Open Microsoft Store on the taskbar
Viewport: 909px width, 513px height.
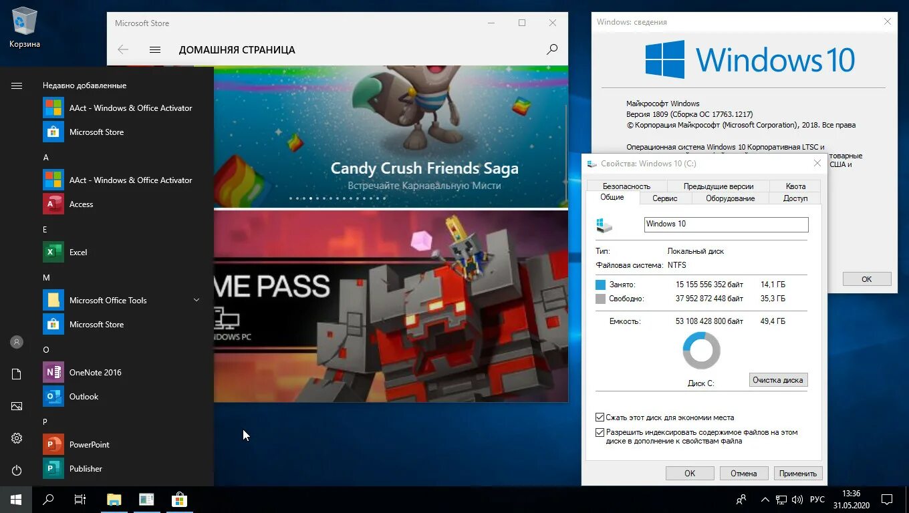point(178,500)
